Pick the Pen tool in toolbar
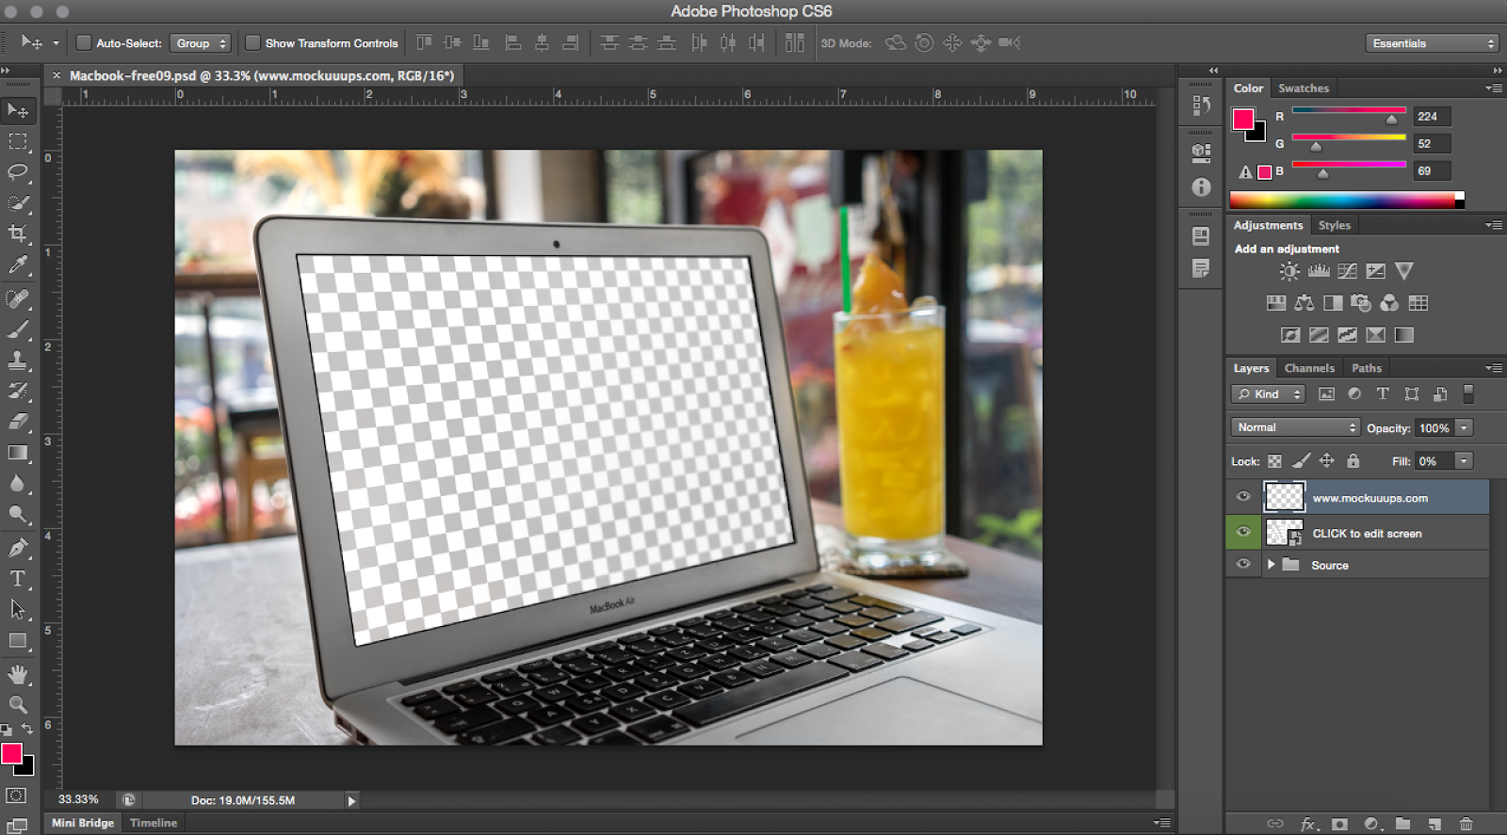Screen dimensions: 1507x835 click(x=18, y=548)
